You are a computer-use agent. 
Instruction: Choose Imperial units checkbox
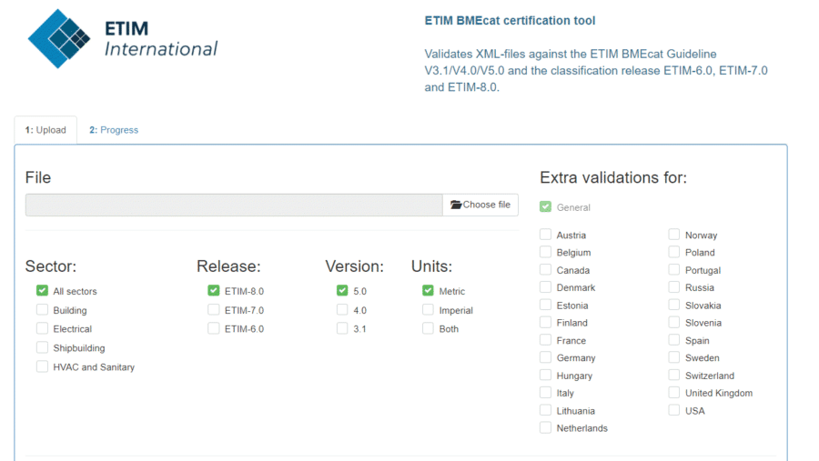point(428,310)
